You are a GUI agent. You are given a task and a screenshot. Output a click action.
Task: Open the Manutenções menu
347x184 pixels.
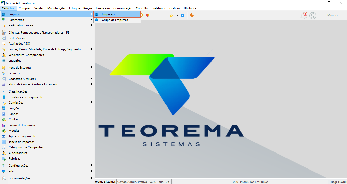coord(56,8)
